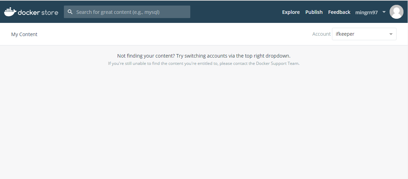This screenshot has height=179, width=408.
Task: Open the Explore page
Action: [291, 12]
